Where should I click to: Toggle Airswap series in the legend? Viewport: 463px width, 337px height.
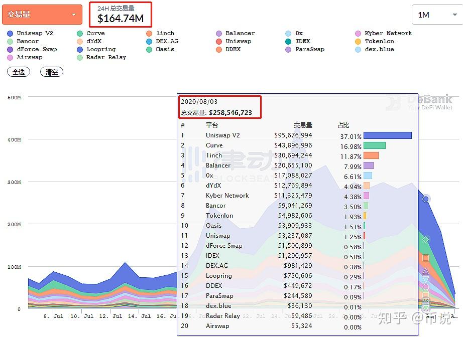25,57
